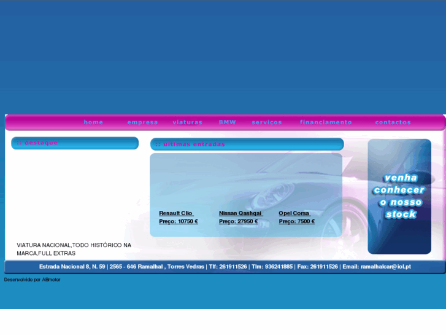Click Renault Clio price 10750 €

[179, 221]
